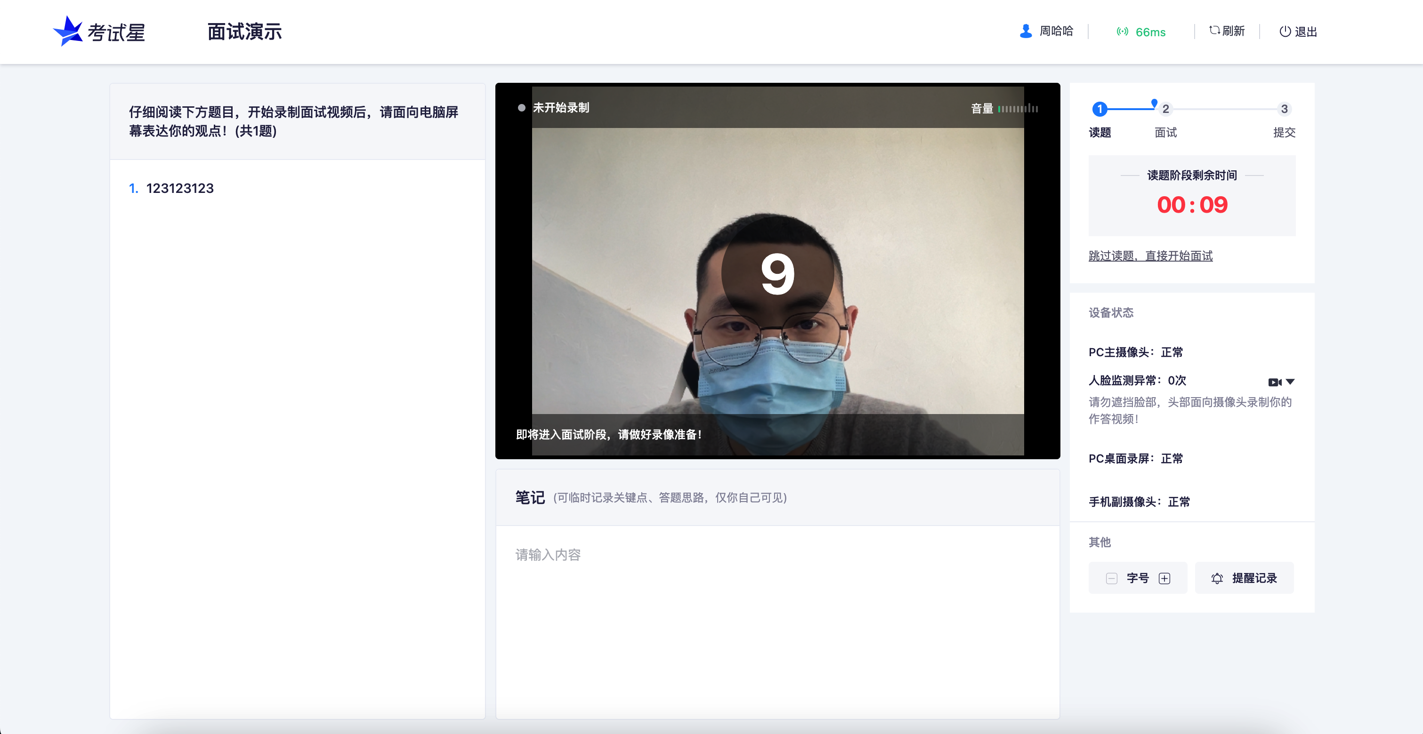The width and height of the screenshot is (1423, 734).
Task: Click the 其他 section heading
Action: point(1100,542)
